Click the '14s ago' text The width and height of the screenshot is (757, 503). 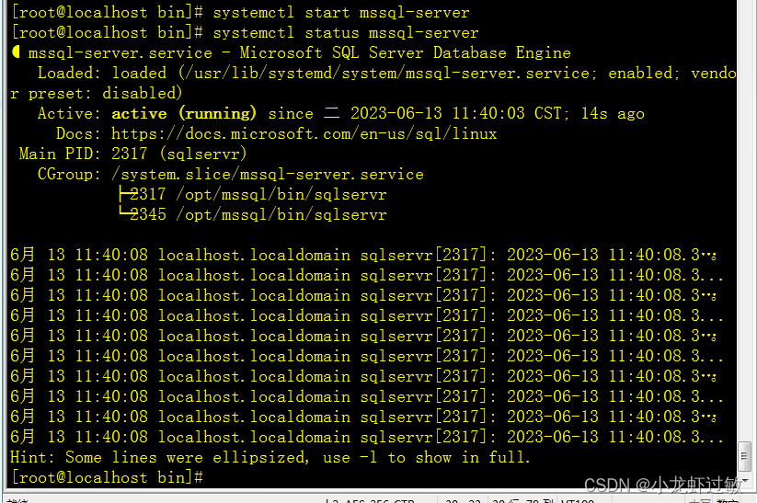613,113
